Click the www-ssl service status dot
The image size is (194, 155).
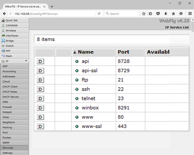tap(77, 126)
